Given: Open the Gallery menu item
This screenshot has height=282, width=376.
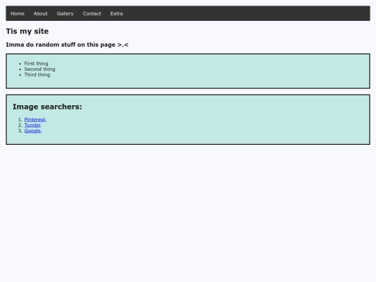Looking at the screenshot, I should point(65,14).
